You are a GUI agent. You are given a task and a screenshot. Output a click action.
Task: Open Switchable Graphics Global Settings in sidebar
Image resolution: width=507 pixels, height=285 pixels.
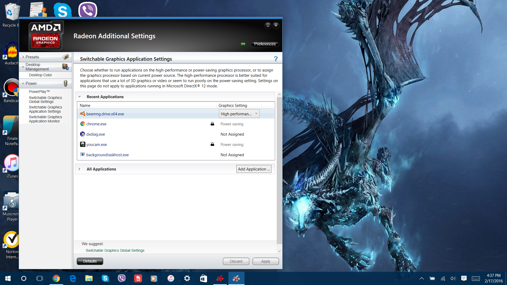point(45,99)
